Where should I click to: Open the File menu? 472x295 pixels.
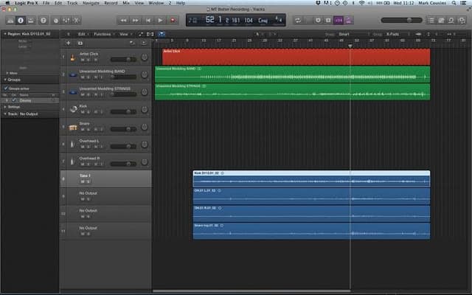pos(46,3)
